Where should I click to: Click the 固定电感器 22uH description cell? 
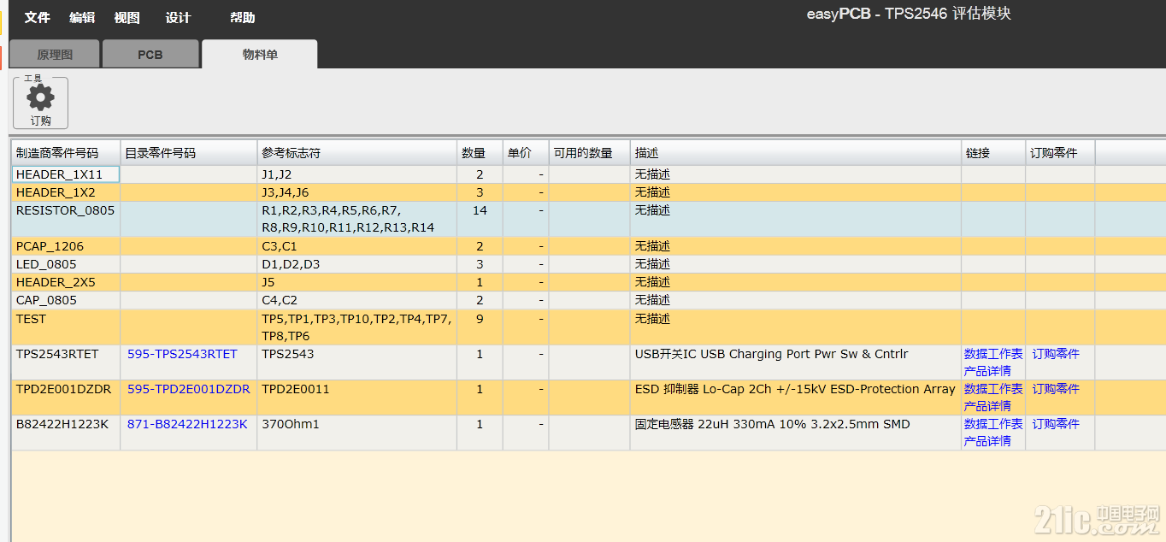[x=796, y=433]
